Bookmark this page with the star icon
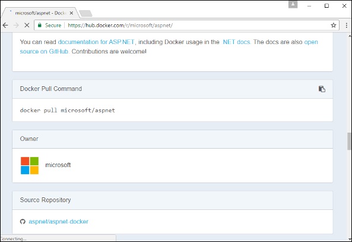This screenshot has width=352, height=242. [x=334, y=25]
